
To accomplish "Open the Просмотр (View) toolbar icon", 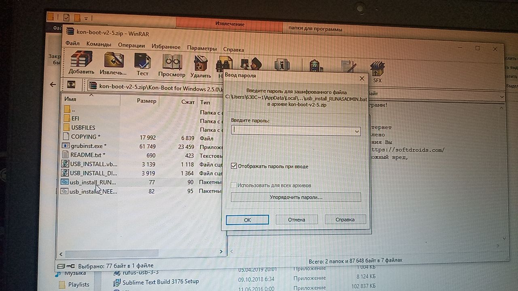I will (x=172, y=65).
